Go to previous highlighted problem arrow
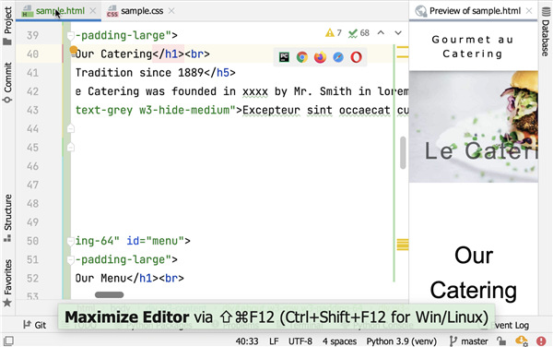Screen dimensions: 553x347 click(381, 33)
